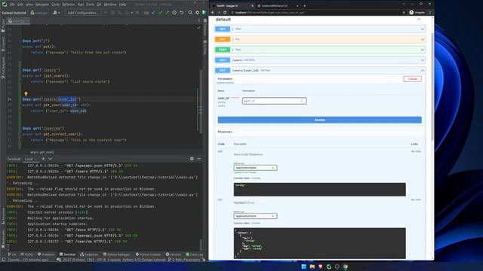483x271 pixels.
Task: Open the main.py editor tab
Action: tap(19, 21)
